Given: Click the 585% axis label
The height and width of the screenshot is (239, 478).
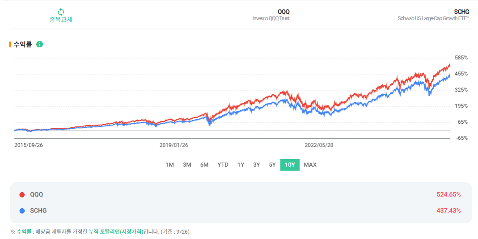Looking at the screenshot, I should pos(461,58).
